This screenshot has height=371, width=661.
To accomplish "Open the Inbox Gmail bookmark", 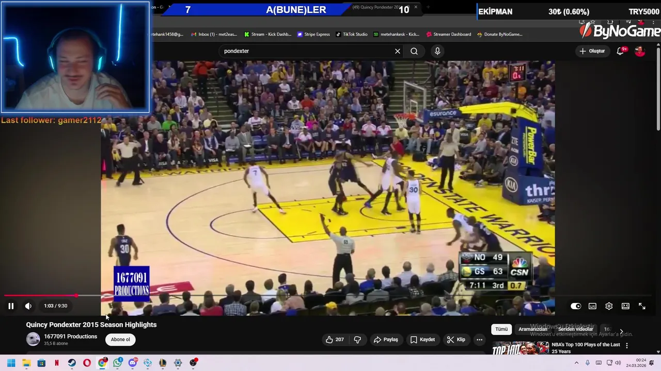I will [214, 35].
